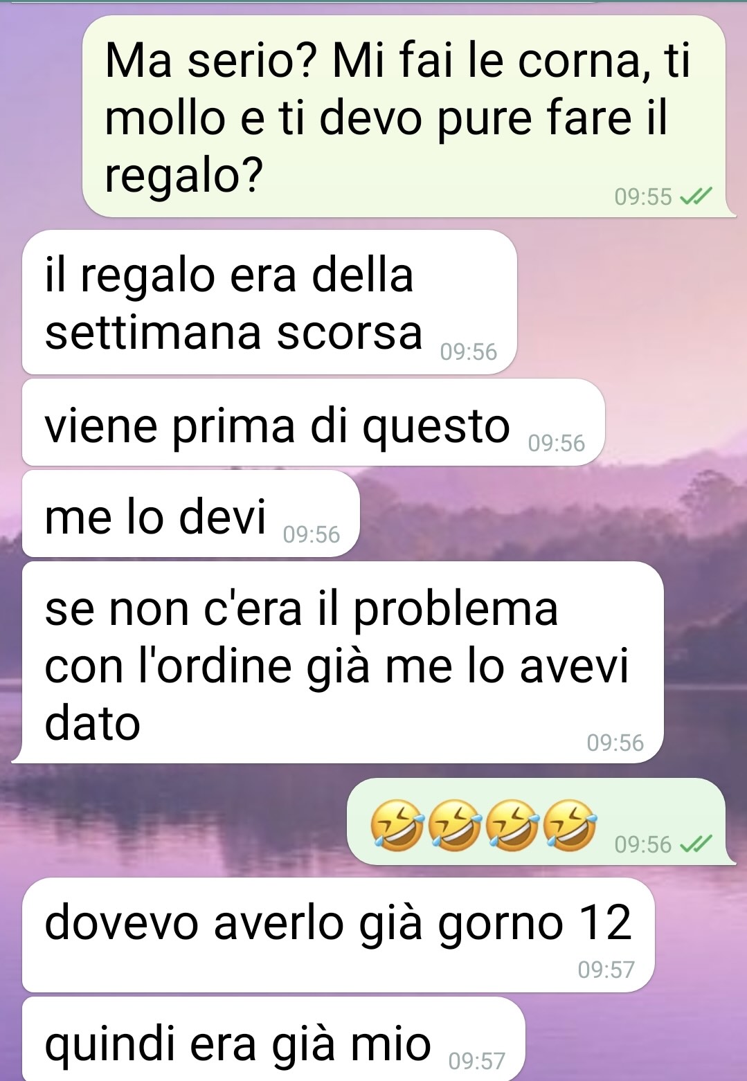This screenshot has width=747, height=1081.
Task: Tap the second laughing emoji
Action: pyautogui.click(x=455, y=824)
